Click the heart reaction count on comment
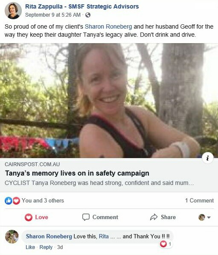 [166, 244]
